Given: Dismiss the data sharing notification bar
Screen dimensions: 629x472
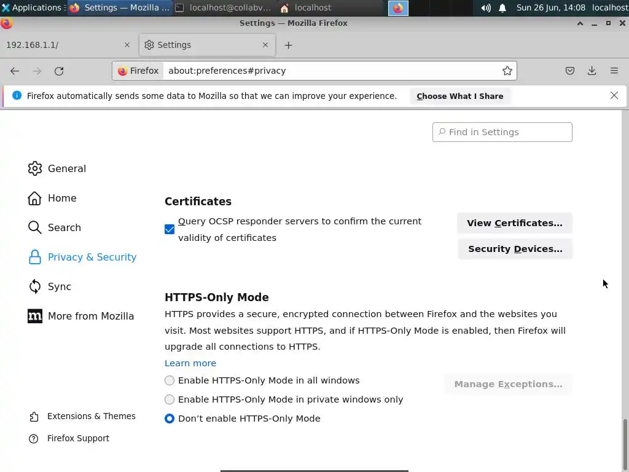Looking at the screenshot, I should coord(614,95).
